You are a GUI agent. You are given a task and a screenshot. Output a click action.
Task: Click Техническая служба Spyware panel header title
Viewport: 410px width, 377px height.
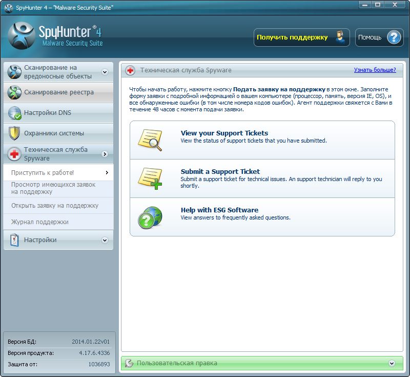pyautogui.click(x=186, y=70)
